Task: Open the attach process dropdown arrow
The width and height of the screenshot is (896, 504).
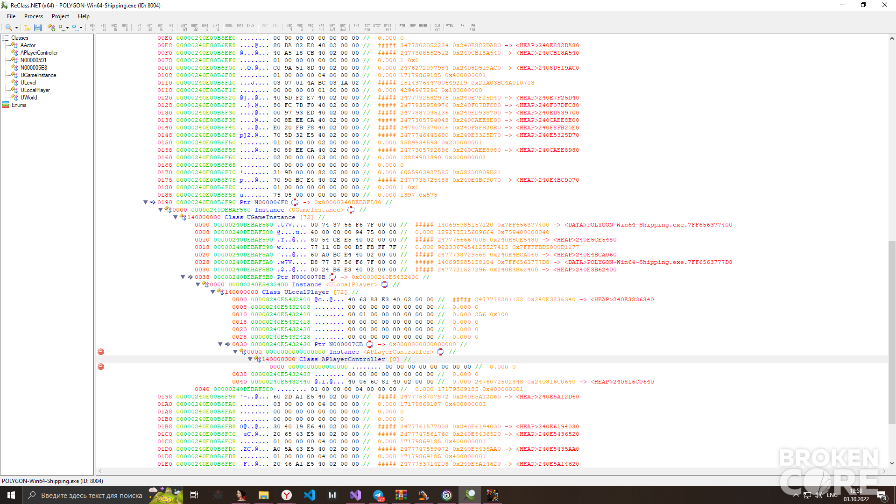Action: pyautogui.click(x=16, y=28)
